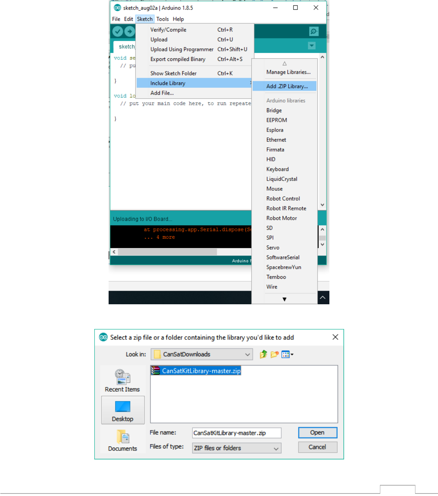Close the zip file selection dialog
Image resolution: width=438 pixels, height=496 pixels.
point(335,337)
